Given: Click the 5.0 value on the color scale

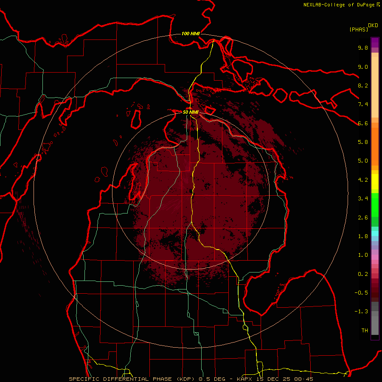Looking at the screenshot, I should coord(363,161).
